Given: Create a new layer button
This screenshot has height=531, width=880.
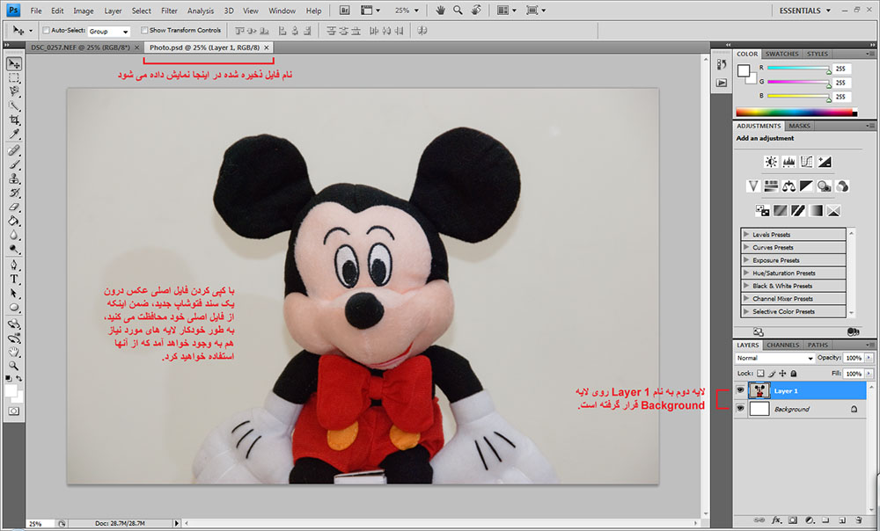Looking at the screenshot, I should tap(842, 520).
